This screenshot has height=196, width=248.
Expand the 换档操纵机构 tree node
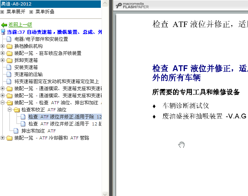tap(2, 46)
